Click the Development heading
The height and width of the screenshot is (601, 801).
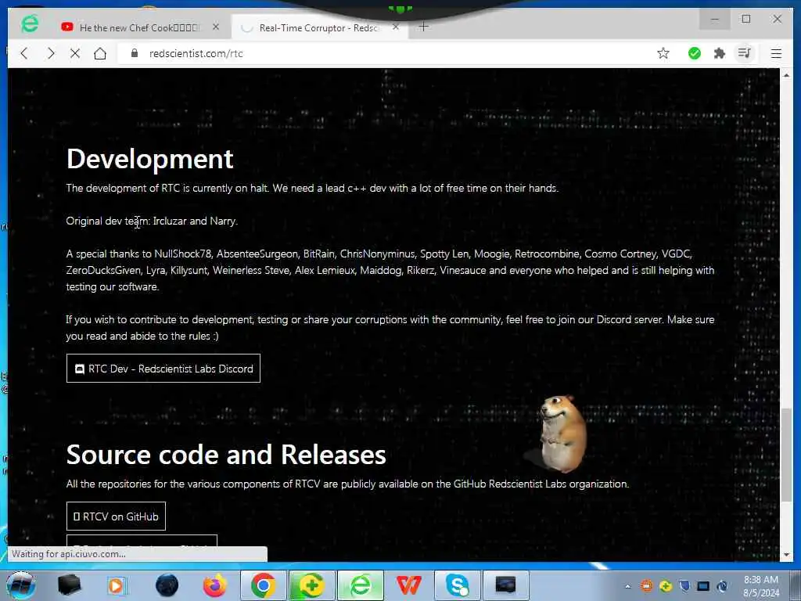tap(149, 158)
